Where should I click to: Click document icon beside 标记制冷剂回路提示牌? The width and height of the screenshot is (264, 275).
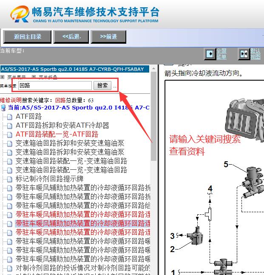tap(9, 179)
